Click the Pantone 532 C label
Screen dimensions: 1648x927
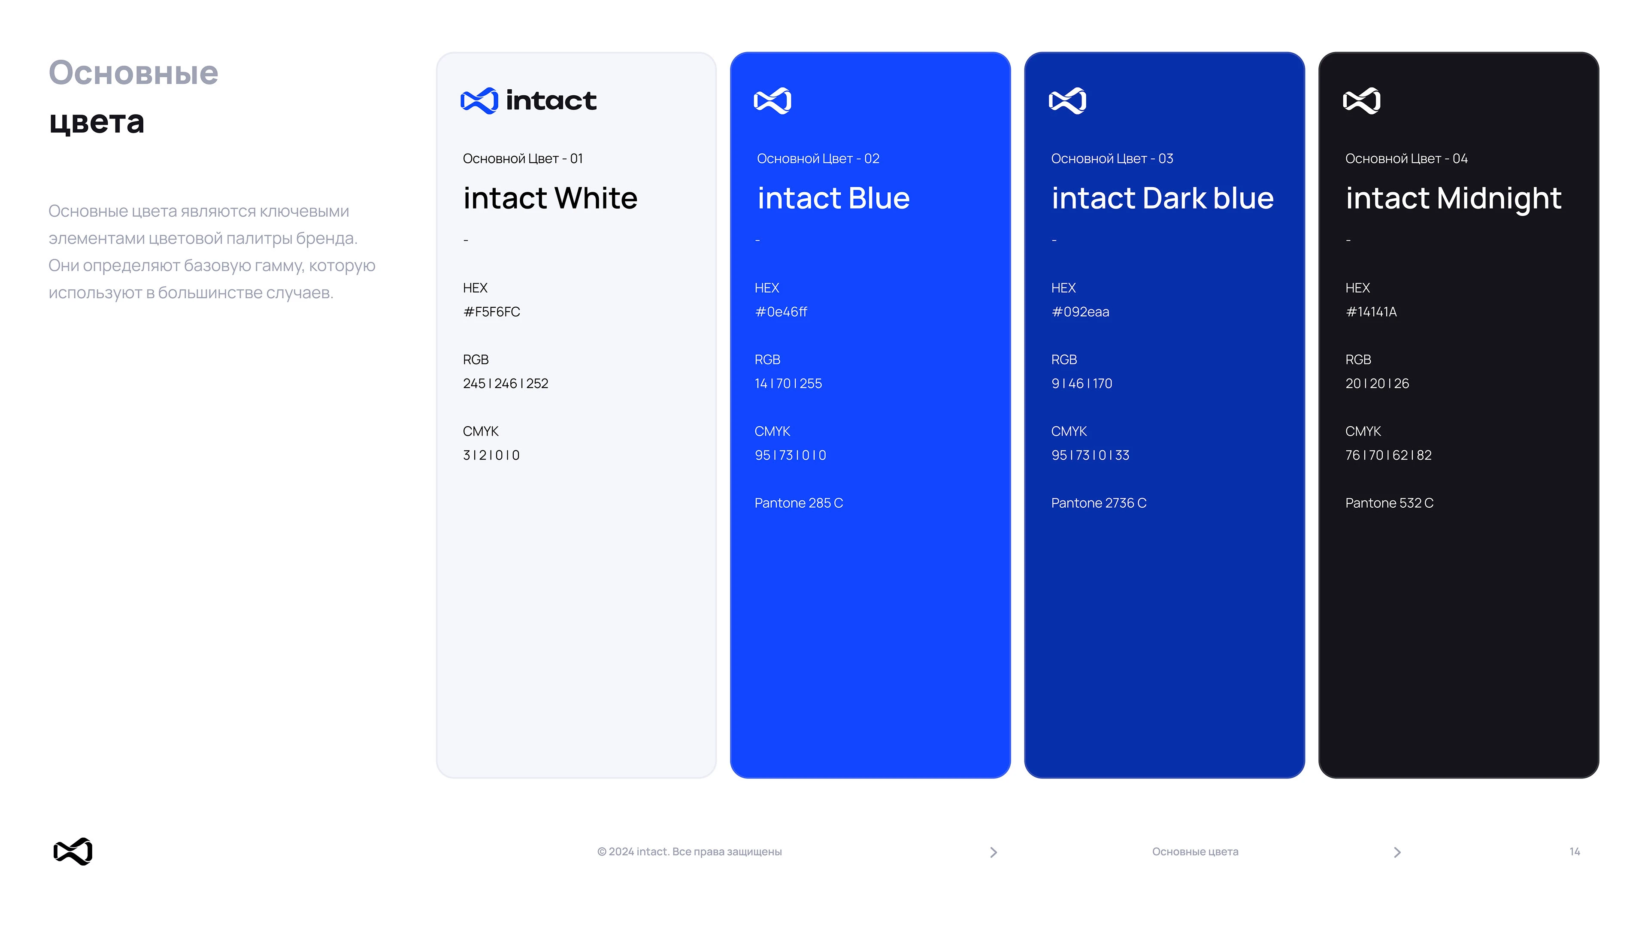[1389, 503]
